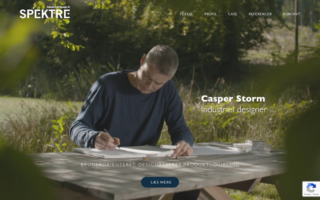
Task: Click the 'Casper Storm' heading
Action: coord(233,98)
